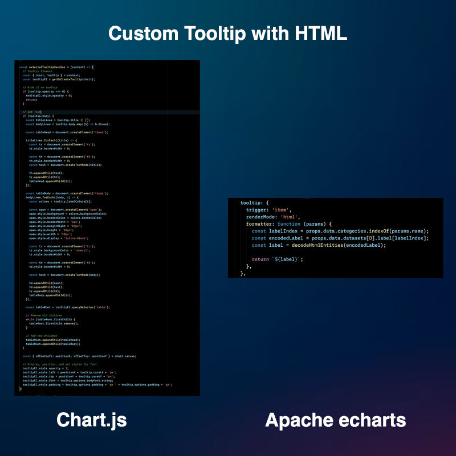Click the "trigger: 'item'," line
The image size is (456, 456).
point(268,210)
